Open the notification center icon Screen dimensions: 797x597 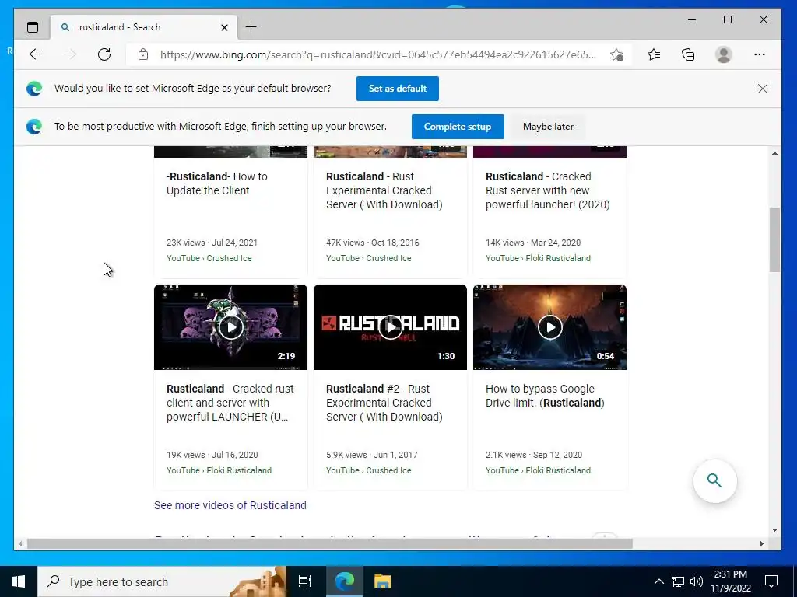pos(771,581)
